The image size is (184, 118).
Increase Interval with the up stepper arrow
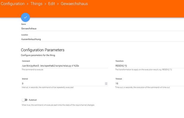pos(106,83)
